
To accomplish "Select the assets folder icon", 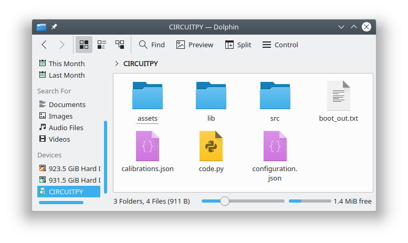I will (x=148, y=96).
